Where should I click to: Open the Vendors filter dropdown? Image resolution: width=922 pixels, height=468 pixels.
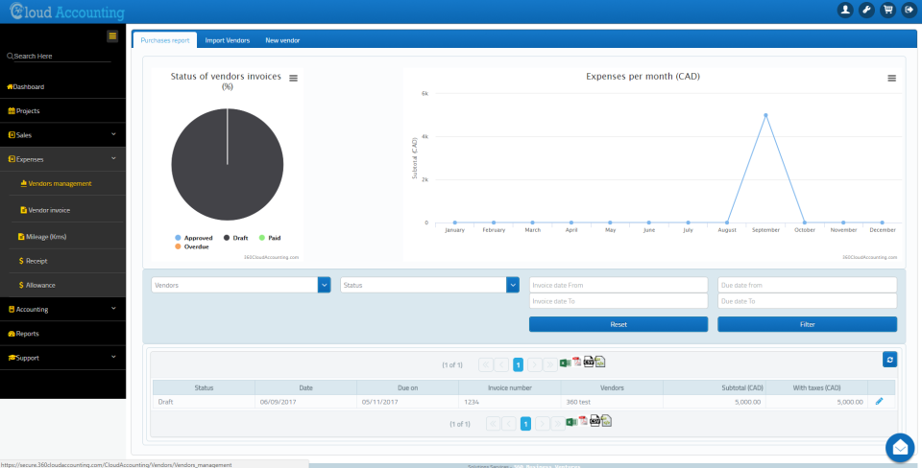click(324, 285)
